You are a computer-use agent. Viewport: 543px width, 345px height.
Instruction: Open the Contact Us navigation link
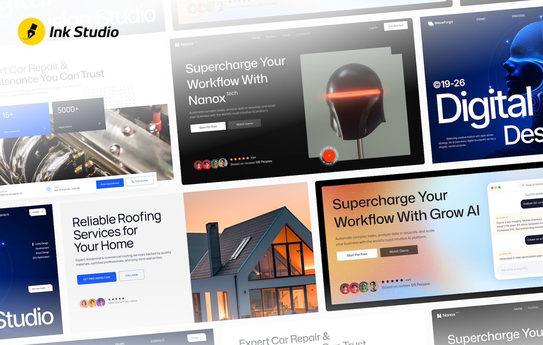(303, 34)
